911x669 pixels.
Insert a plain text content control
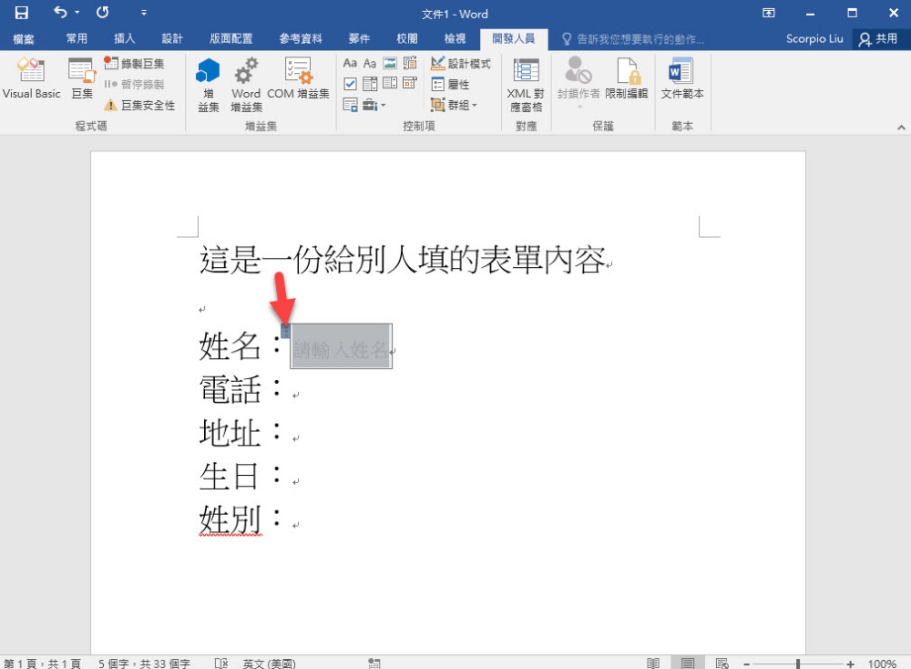[x=370, y=64]
